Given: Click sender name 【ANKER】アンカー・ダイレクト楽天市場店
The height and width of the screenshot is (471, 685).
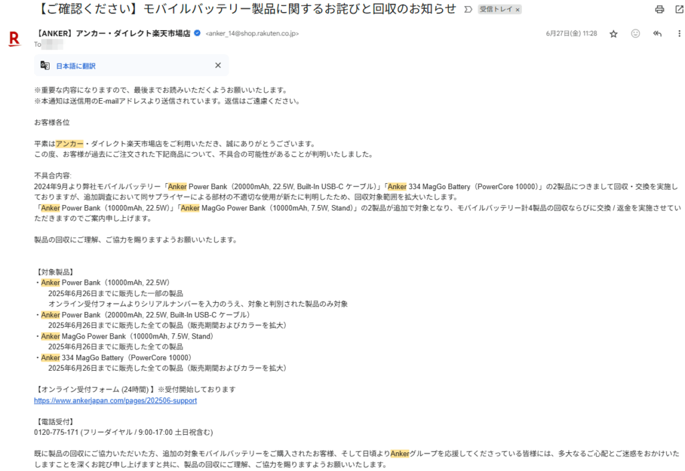Looking at the screenshot, I should tap(112, 33).
